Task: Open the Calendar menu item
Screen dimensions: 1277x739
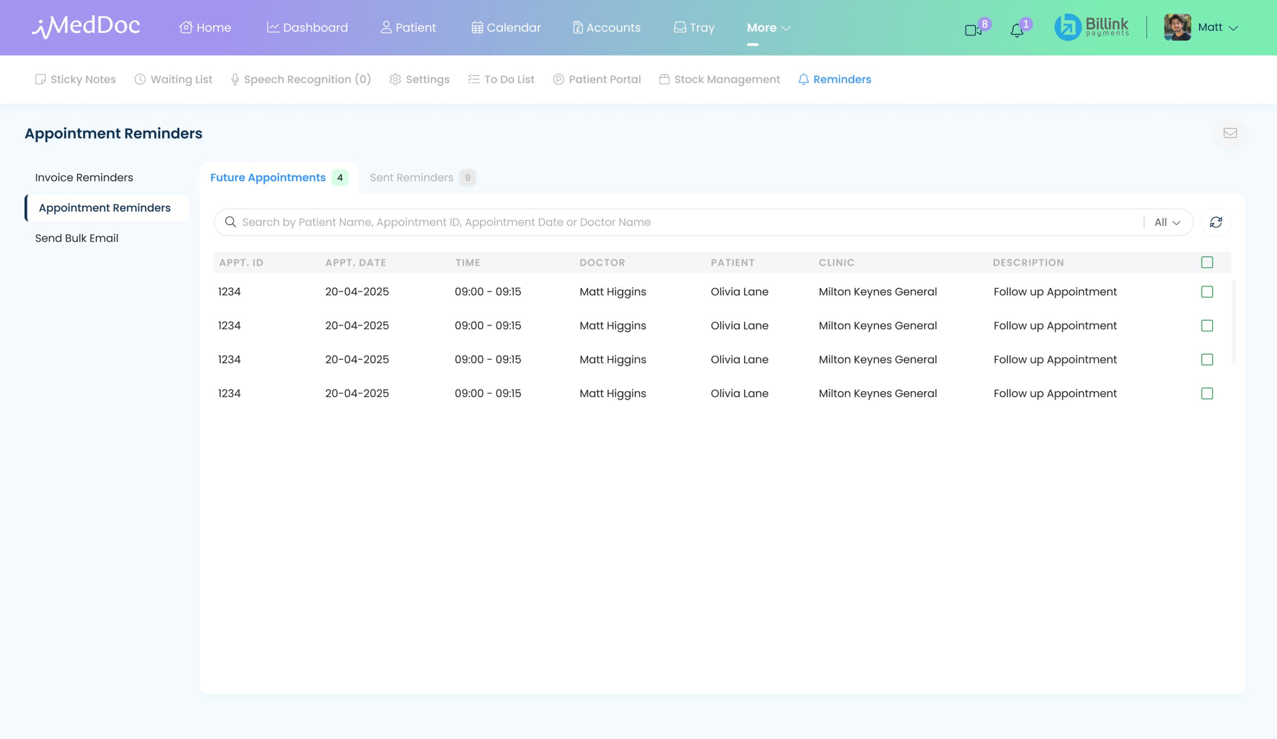Action: (x=506, y=28)
